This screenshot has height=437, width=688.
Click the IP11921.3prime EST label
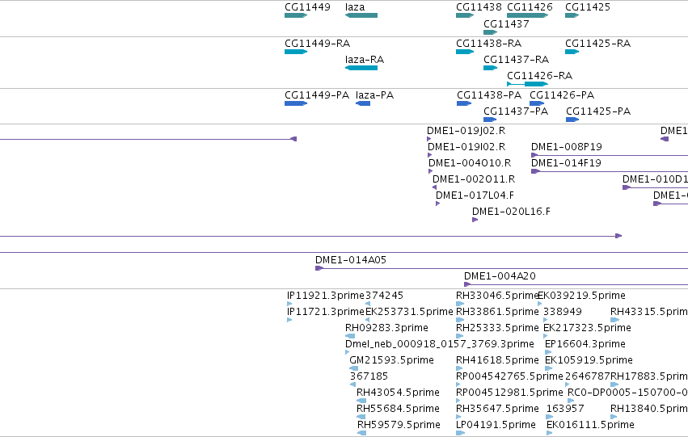pos(326,296)
